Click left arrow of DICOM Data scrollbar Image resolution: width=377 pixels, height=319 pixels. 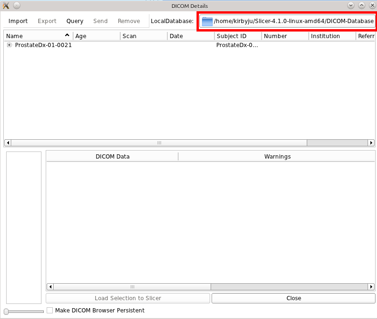(50, 287)
